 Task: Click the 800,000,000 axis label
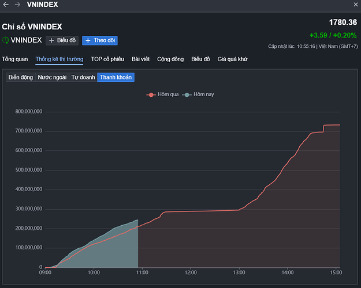[x=29, y=111]
